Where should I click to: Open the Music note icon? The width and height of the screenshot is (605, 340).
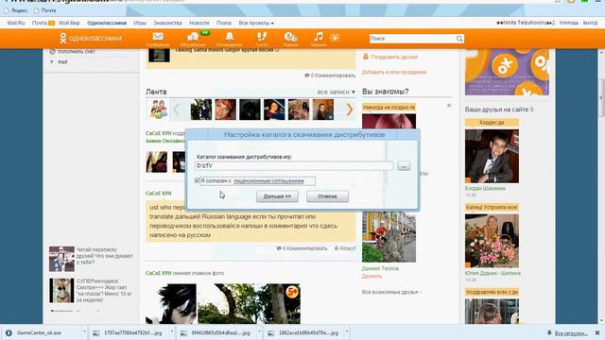319,37
